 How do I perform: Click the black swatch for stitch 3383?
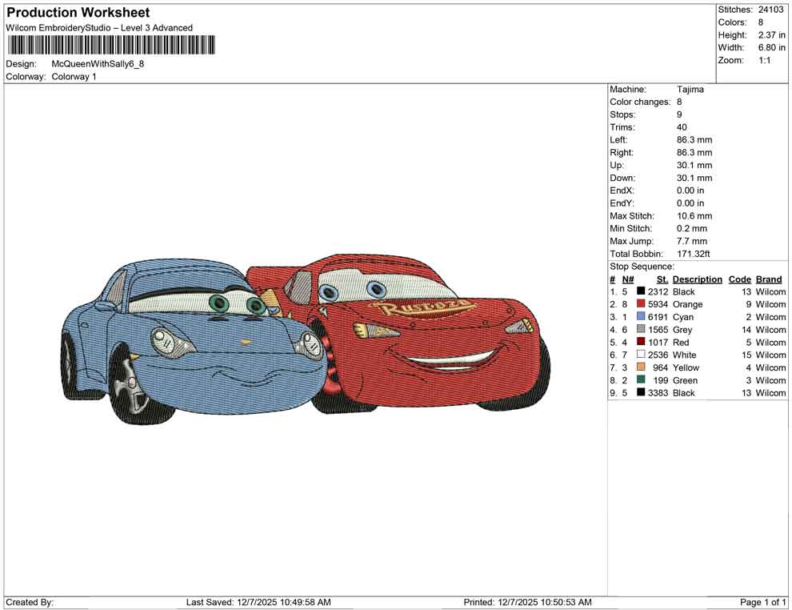(x=641, y=392)
